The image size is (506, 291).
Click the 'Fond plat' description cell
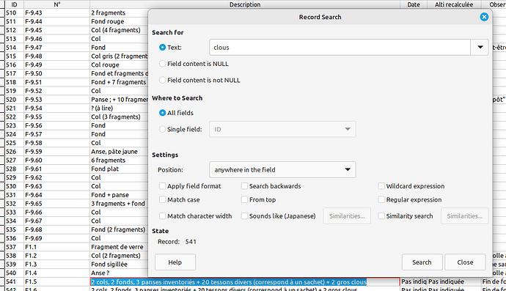pyautogui.click(x=119, y=169)
